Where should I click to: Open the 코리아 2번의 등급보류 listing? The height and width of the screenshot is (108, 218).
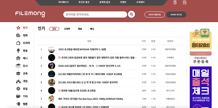pos(99,57)
